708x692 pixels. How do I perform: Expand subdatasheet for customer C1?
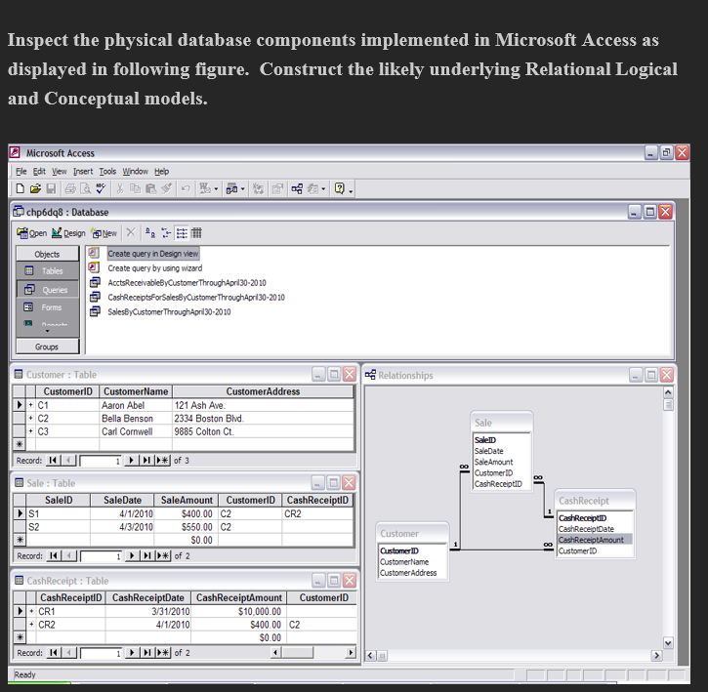(30, 405)
